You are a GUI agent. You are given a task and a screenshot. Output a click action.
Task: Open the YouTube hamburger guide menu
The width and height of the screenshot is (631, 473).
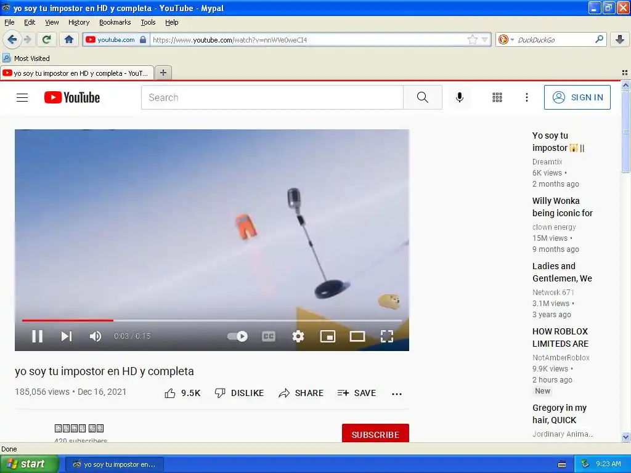[22, 97]
